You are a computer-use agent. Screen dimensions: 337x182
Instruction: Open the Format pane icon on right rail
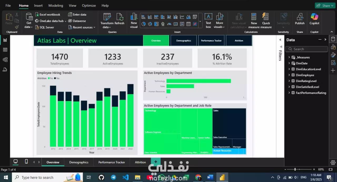[333, 55]
